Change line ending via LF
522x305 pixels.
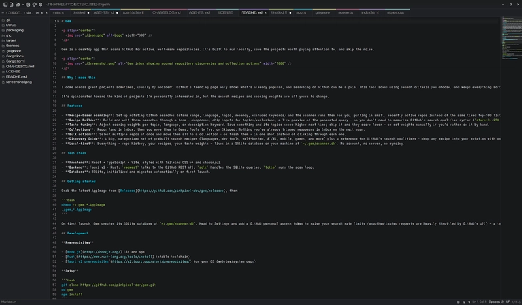508,302
